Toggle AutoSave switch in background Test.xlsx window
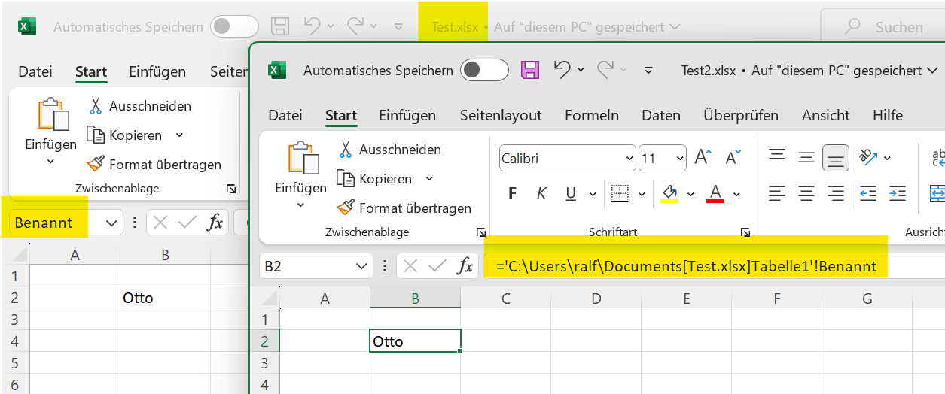The image size is (945, 394). tap(234, 27)
